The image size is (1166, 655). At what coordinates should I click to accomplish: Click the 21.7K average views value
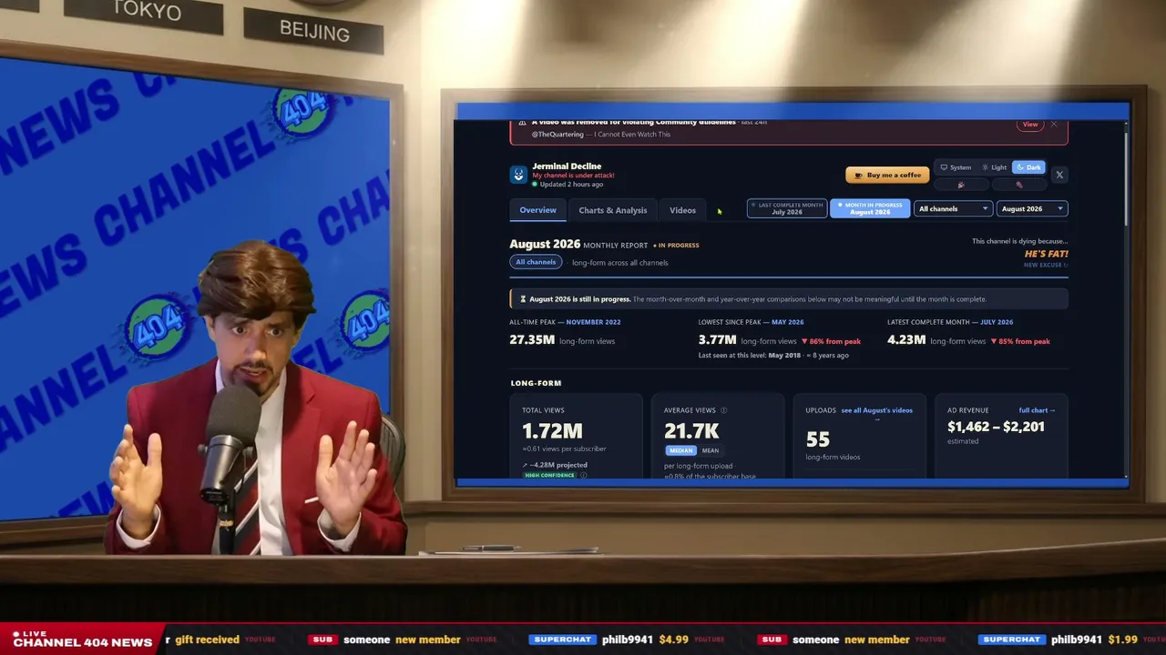pos(691,430)
